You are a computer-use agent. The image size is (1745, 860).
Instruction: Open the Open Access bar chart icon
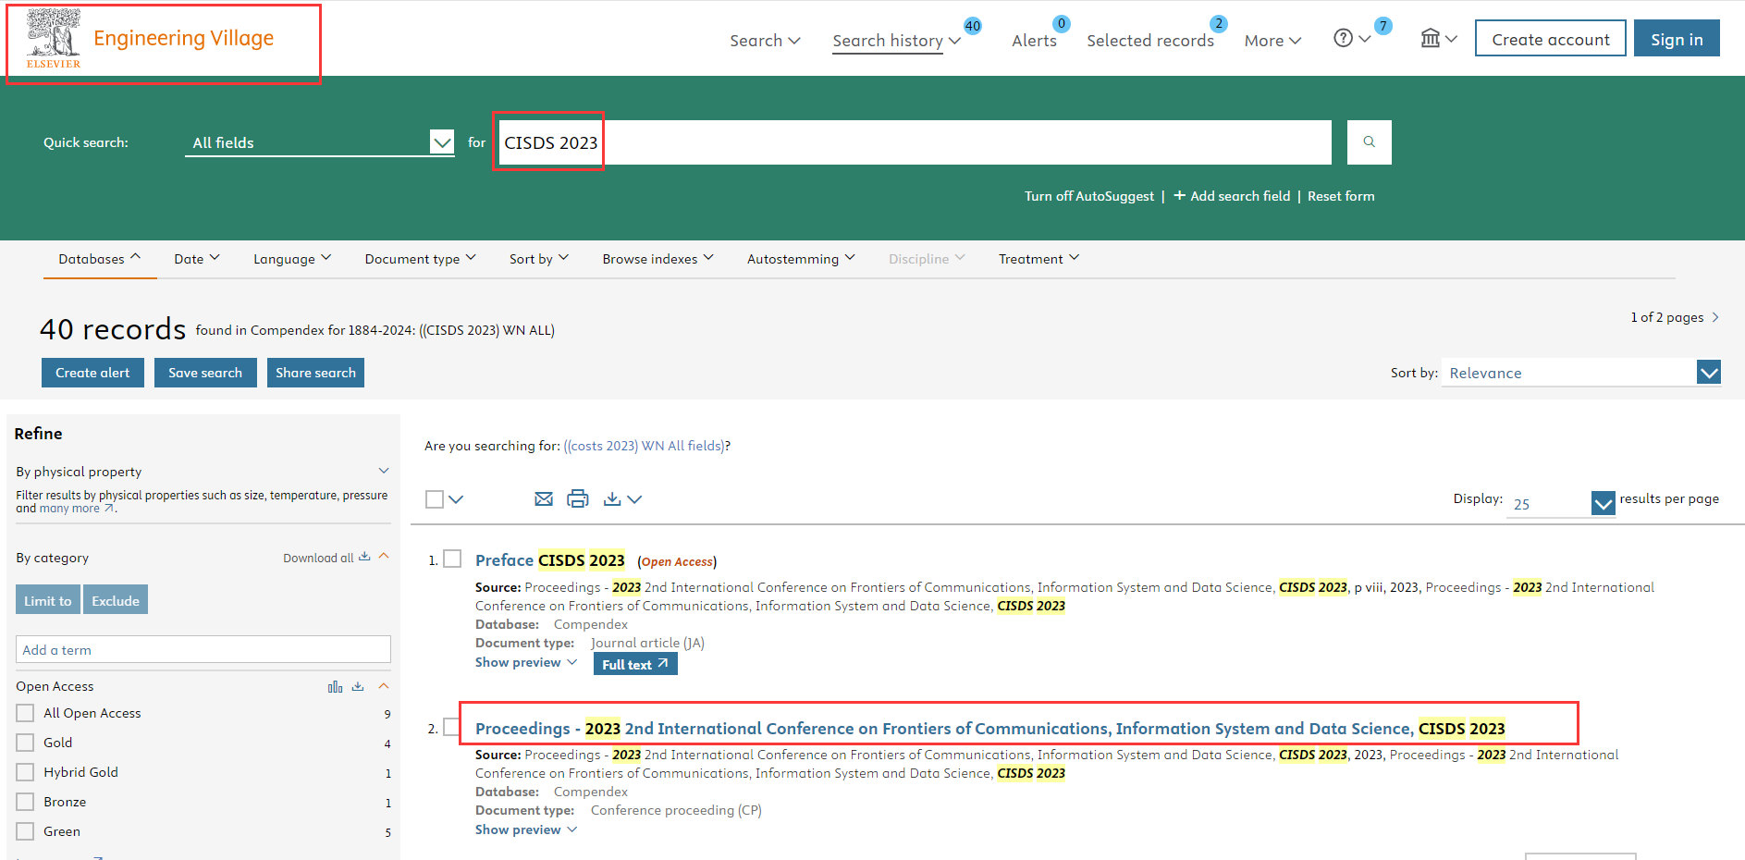(x=335, y=686)
